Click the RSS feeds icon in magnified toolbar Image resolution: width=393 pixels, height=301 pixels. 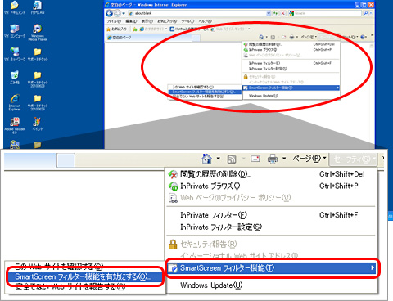232,159
